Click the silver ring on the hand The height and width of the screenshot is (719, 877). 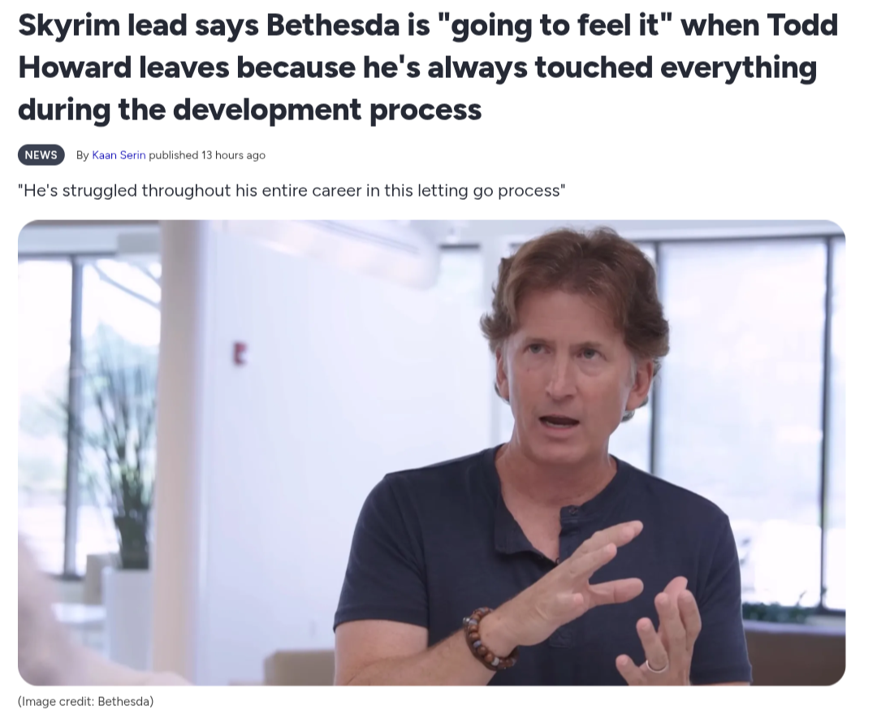(657, 666)
